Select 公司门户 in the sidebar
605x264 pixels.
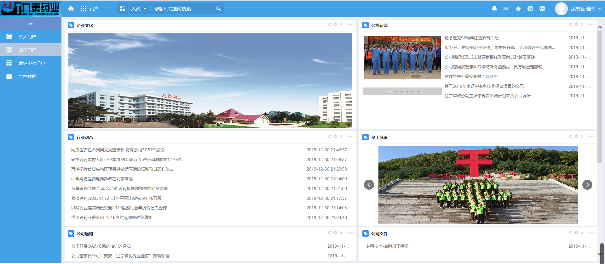tap(31, 50)
